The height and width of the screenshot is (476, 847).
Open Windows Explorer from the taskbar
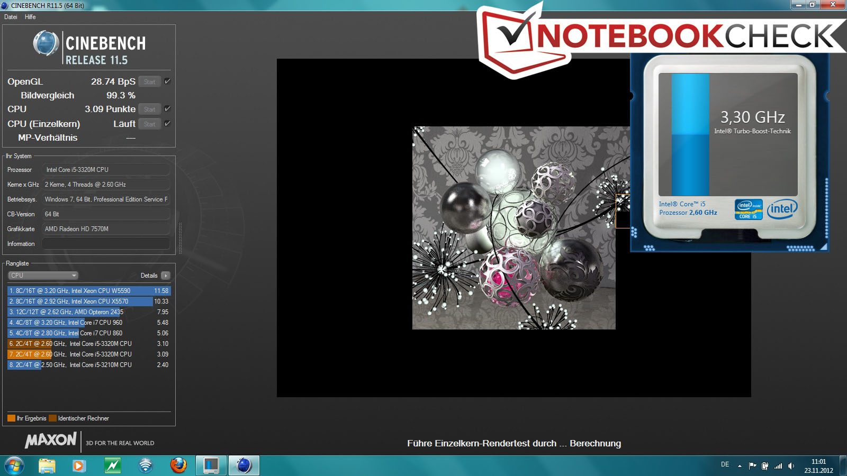pos(47,465)
